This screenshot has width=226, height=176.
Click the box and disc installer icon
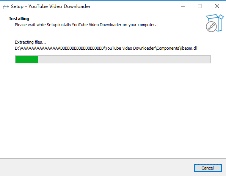click(x=215, y=23)
